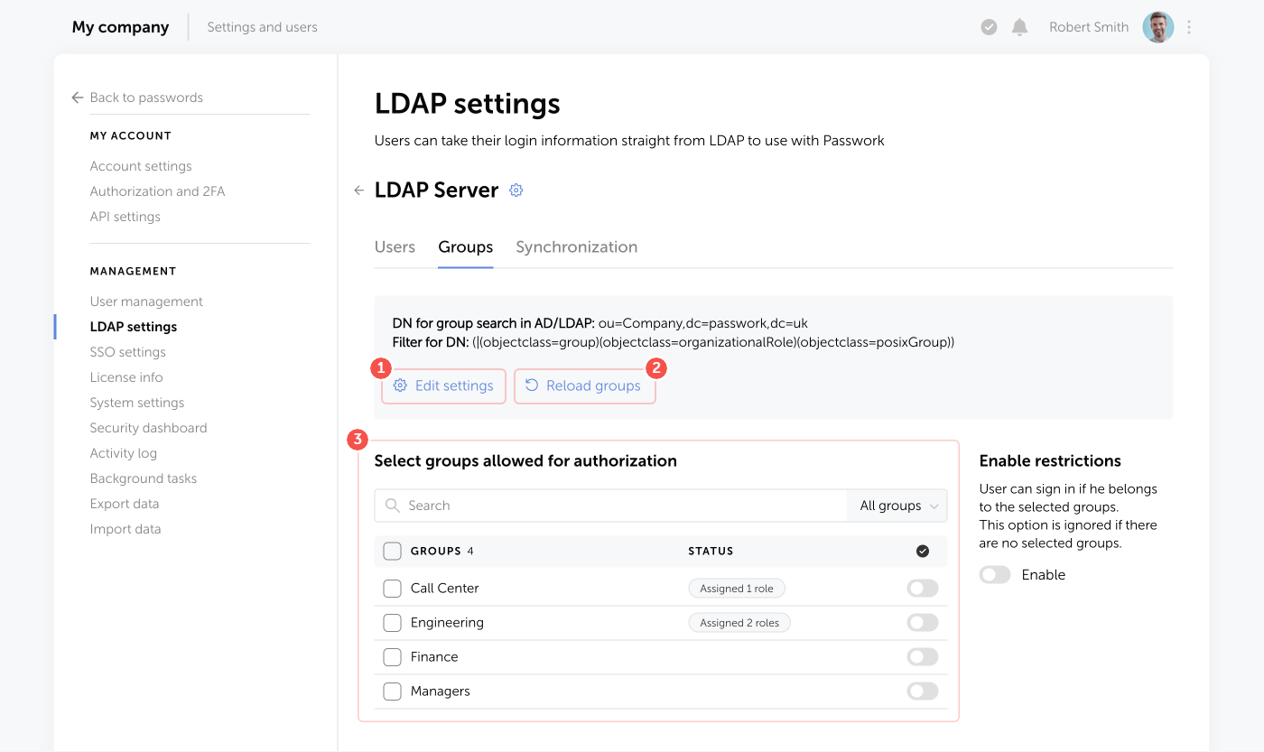Check the Engineering group checkbox
This screenshot has height=752, width=1264.
392,622
